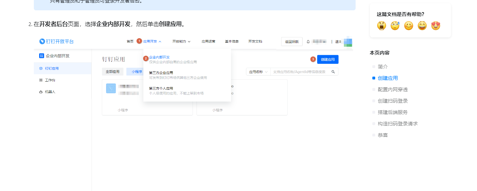Rate the document with the heart-eyes emoji

click(436, 26)
